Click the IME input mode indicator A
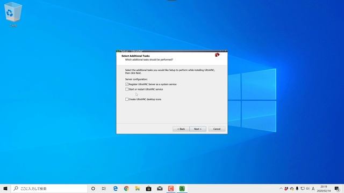This screenshot has height=193, width=344. coord(313,188)
